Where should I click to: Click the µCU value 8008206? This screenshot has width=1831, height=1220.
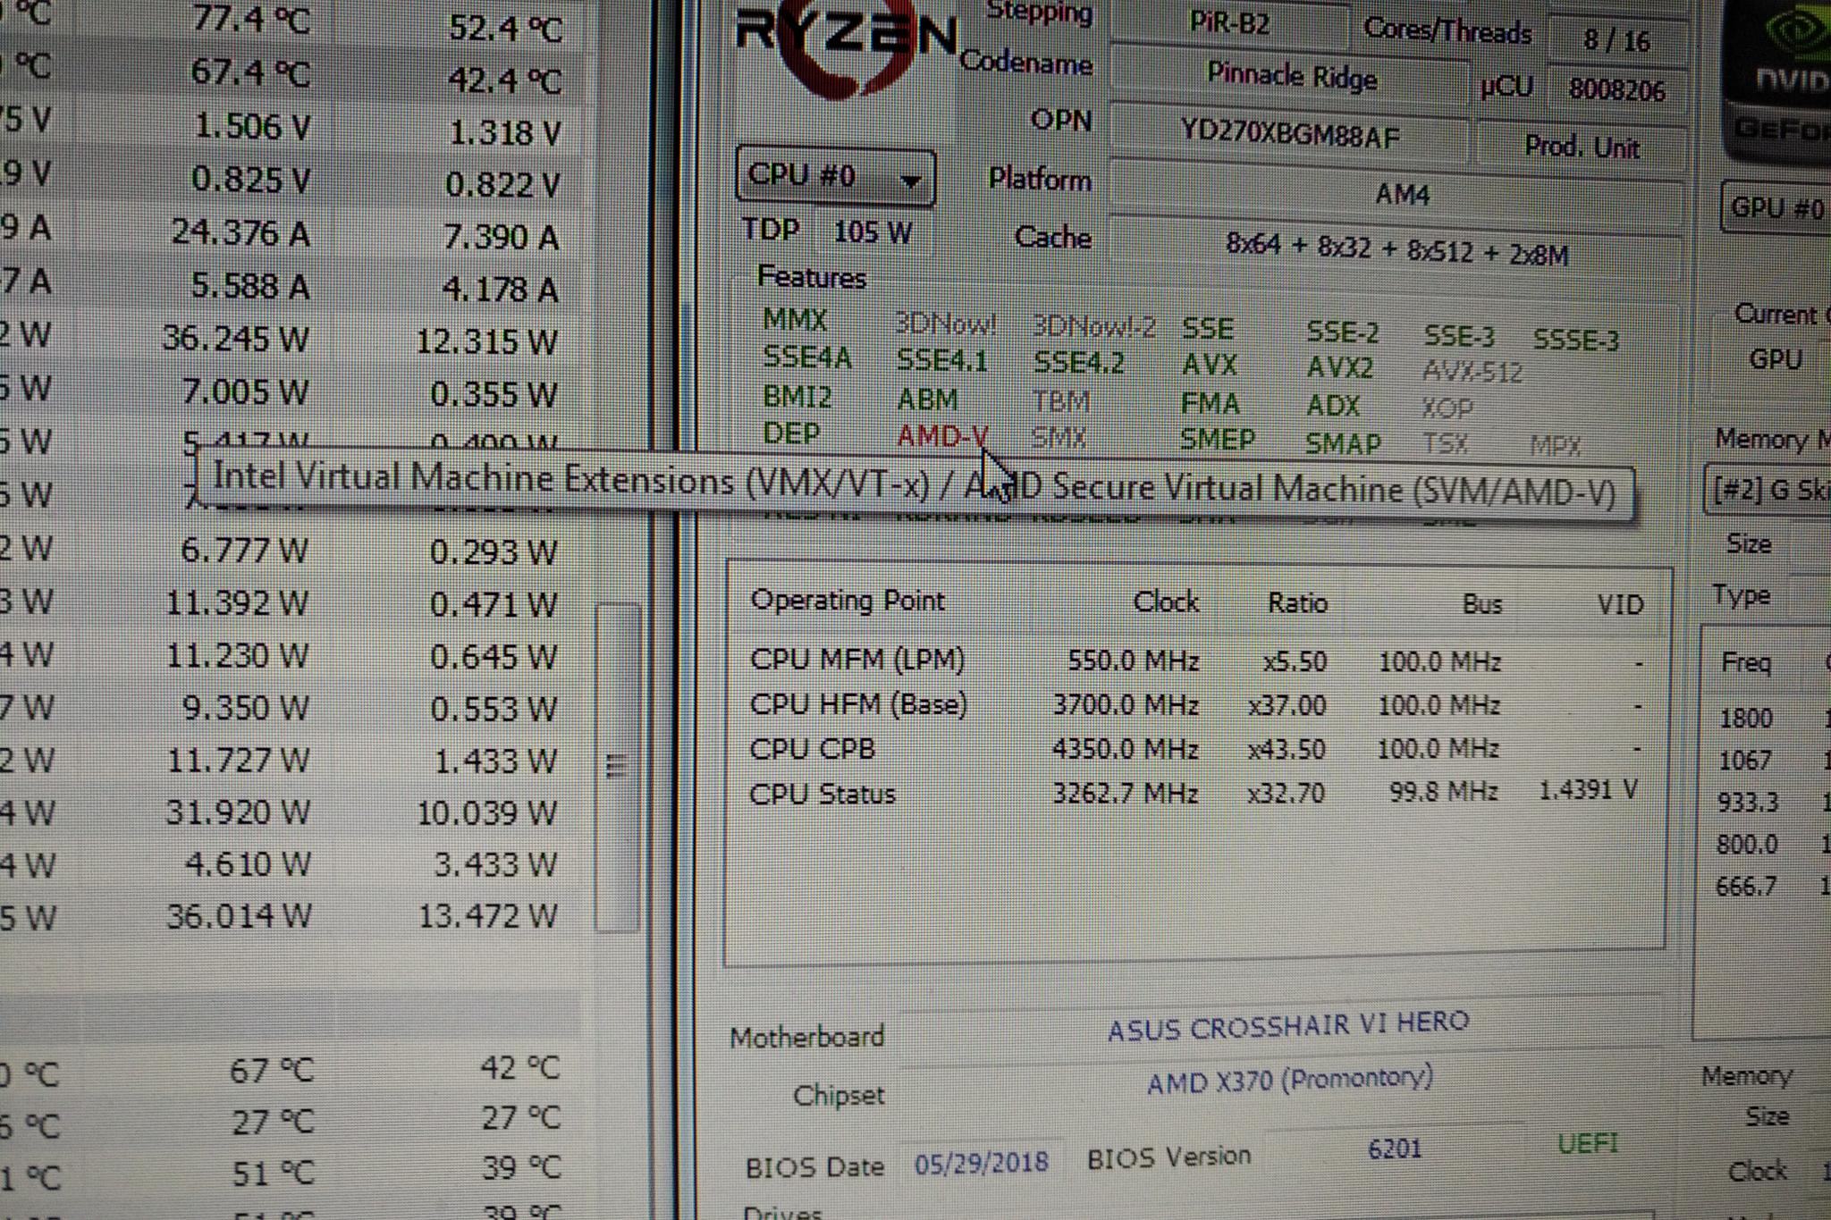pyautogui.click(x=1616, y=89)
